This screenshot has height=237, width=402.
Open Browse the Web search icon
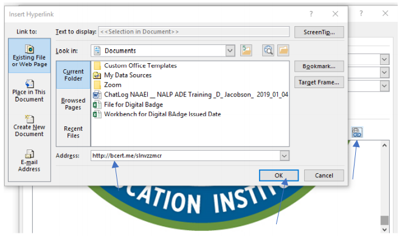(x=268, y=50)
